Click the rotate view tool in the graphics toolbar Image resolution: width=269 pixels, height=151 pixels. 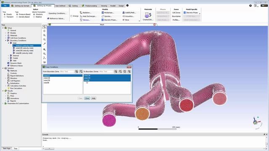click(x=45, y=27)
